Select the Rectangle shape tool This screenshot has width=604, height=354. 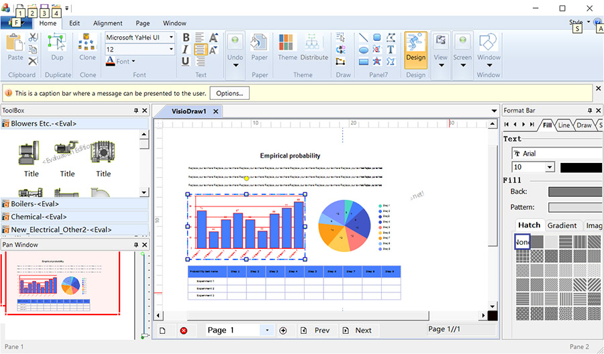[x=364, y=62]
